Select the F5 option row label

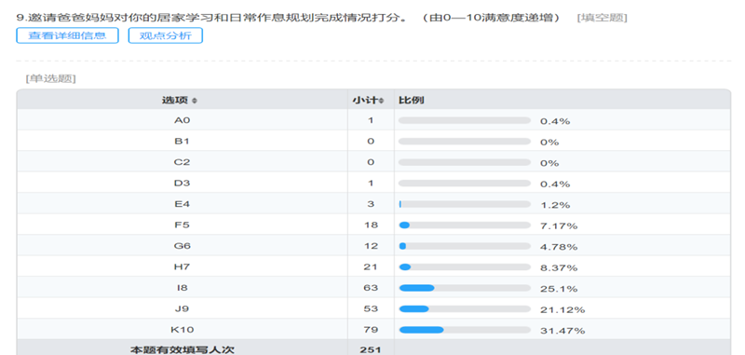point(182,225)
